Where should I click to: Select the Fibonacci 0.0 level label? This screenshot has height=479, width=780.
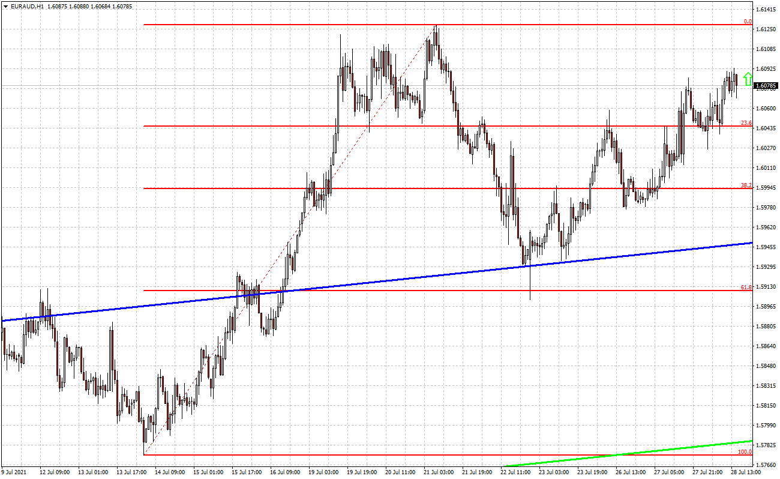(x=748, y=22)
